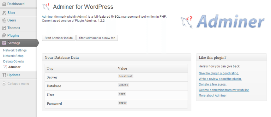Click the Updates tools icon
Screen dimensions: 271x117
click(4, 75)
